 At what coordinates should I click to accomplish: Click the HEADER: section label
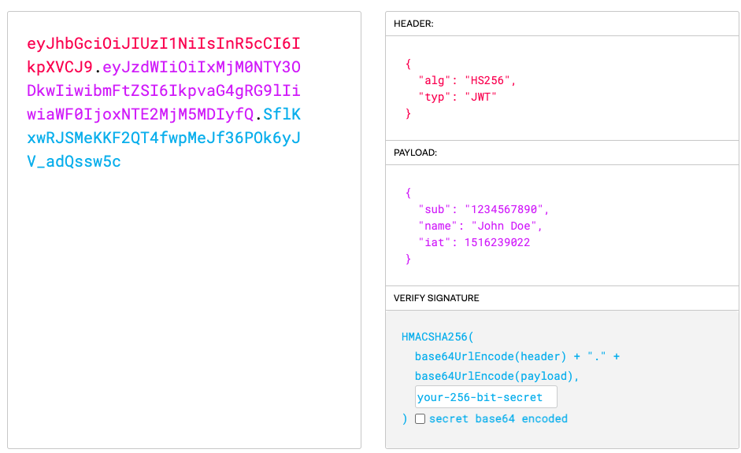413,24
